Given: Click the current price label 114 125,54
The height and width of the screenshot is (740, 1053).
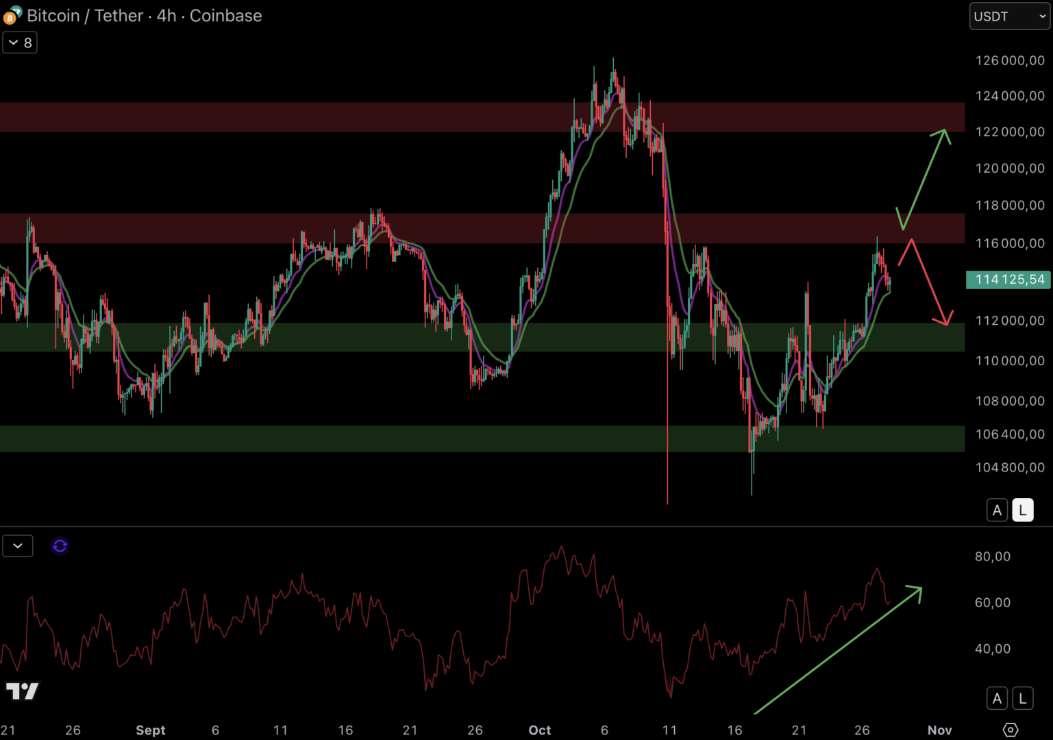Looking at the screenshot, I should 1008,280.
